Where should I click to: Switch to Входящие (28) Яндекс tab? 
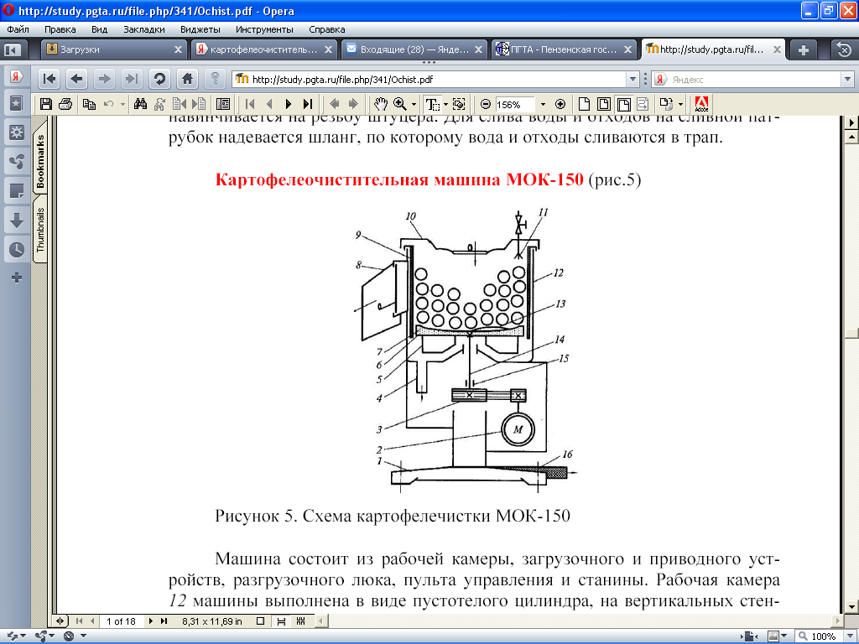coord(414,49)
